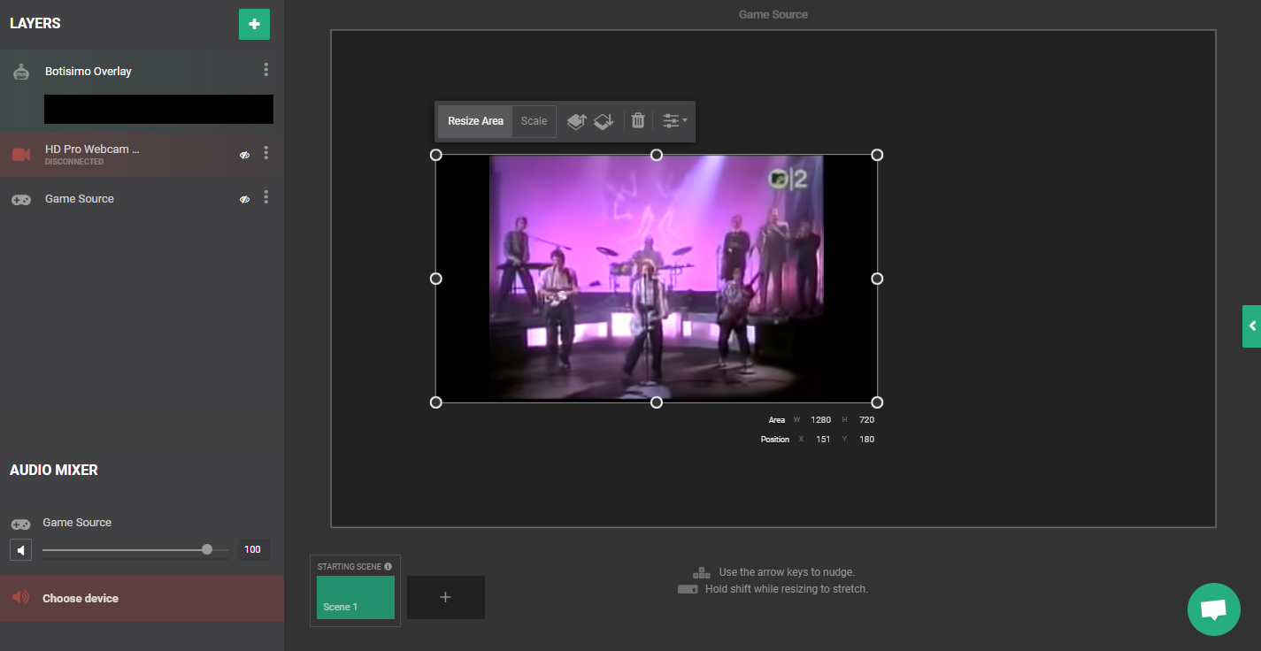Move layer down with send backward icon
Viewport: 1261px width, 651px height.
(604, 121)
